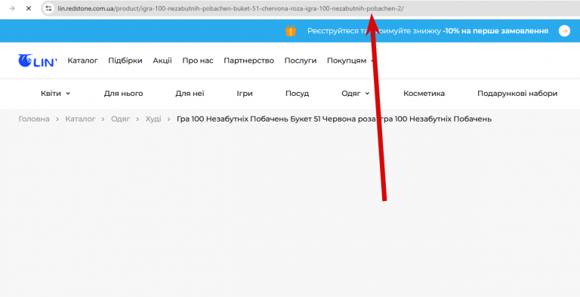Open the Каталог menu item
Viewport: 580px width, 297px height.
pyautogui.click(x=82, y=60)
